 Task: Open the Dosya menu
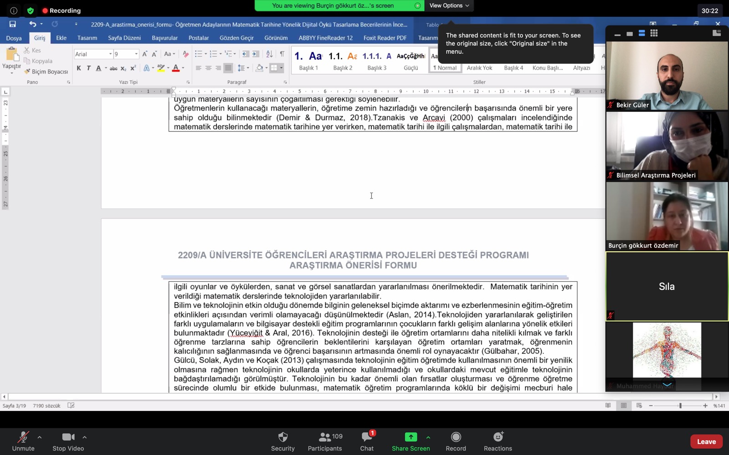[14, 38]
